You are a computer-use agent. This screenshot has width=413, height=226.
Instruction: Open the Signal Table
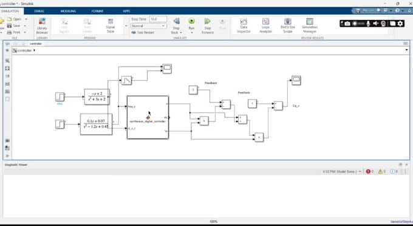pyautogui.click(x=111, y=26)
